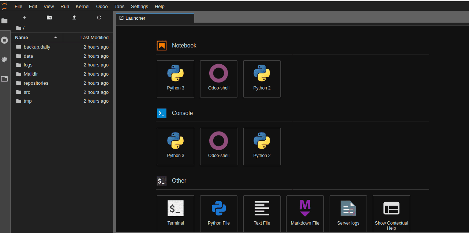Launch Odoo-shell notebook
This screenshot has width=469, height=233.
(219, 79)
